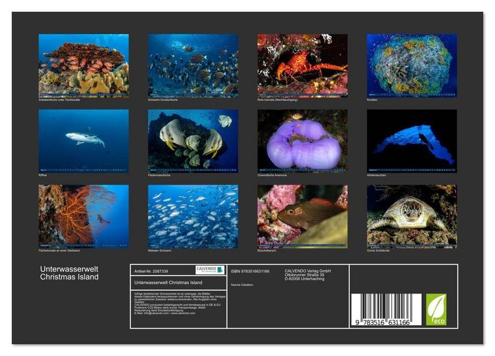Screen dimensions: 495x356
Task: Select the round coral block photo
Action: point(412,65)
